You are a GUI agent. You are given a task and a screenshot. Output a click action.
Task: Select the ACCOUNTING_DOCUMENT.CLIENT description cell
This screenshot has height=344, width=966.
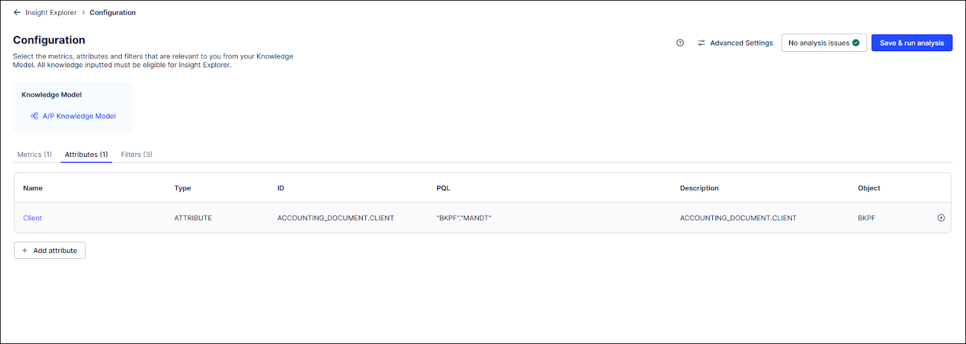pos(738,218)
